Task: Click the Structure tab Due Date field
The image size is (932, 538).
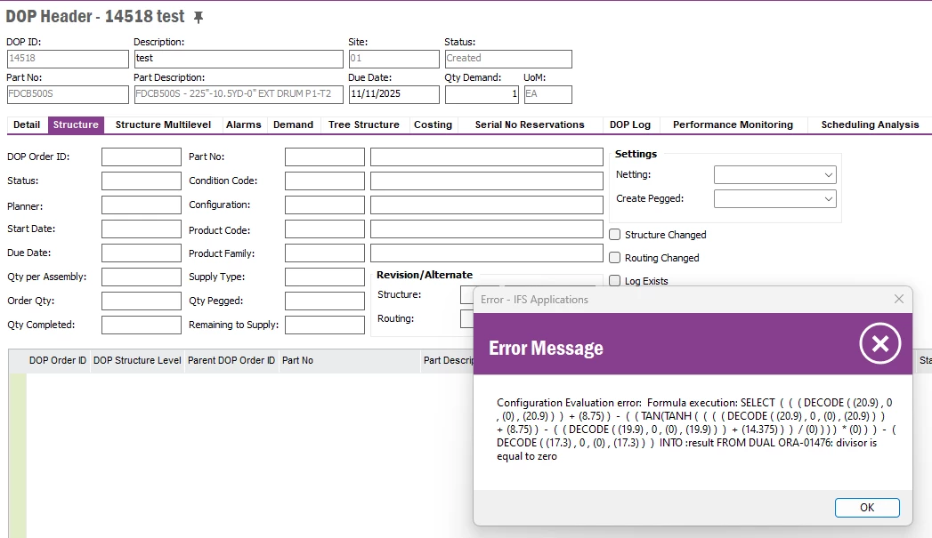Action: coord(142,253)
